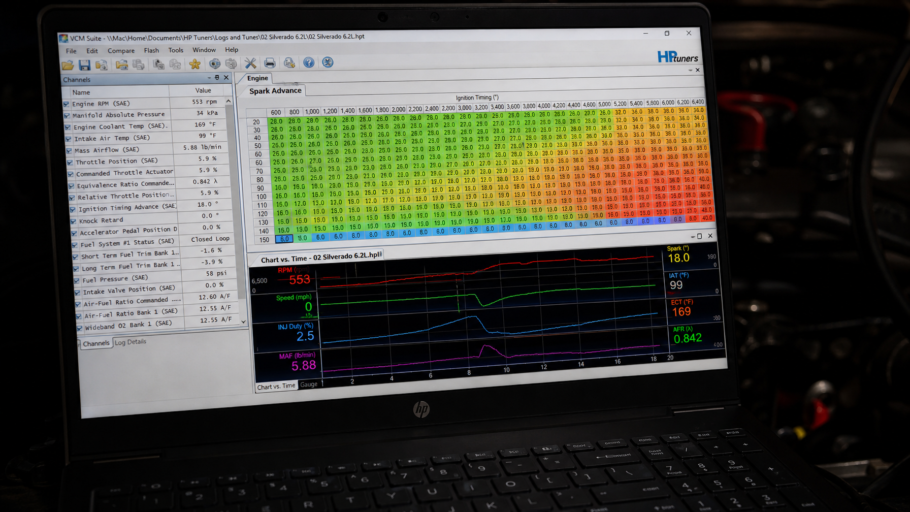Open the Window menu
The height and width of the screenshot is (512, 910).
click(x=204, y=50)
